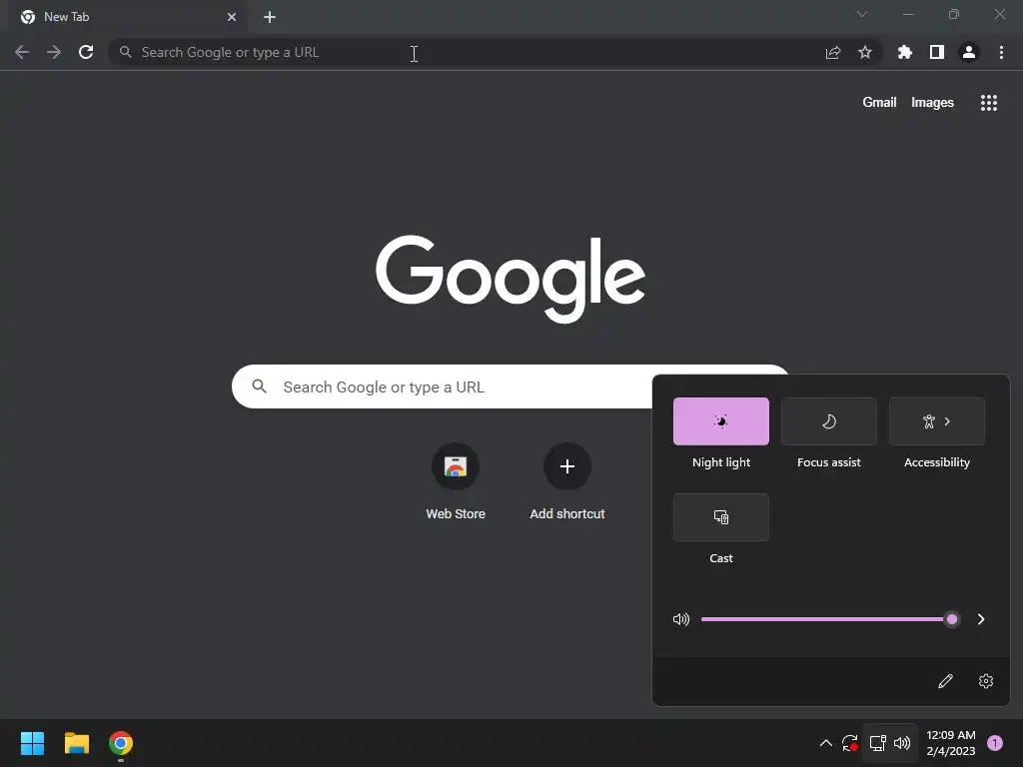The image size is (1023, 767).
Task: Select the New Tab tab
Action: [x=127, y=17]
